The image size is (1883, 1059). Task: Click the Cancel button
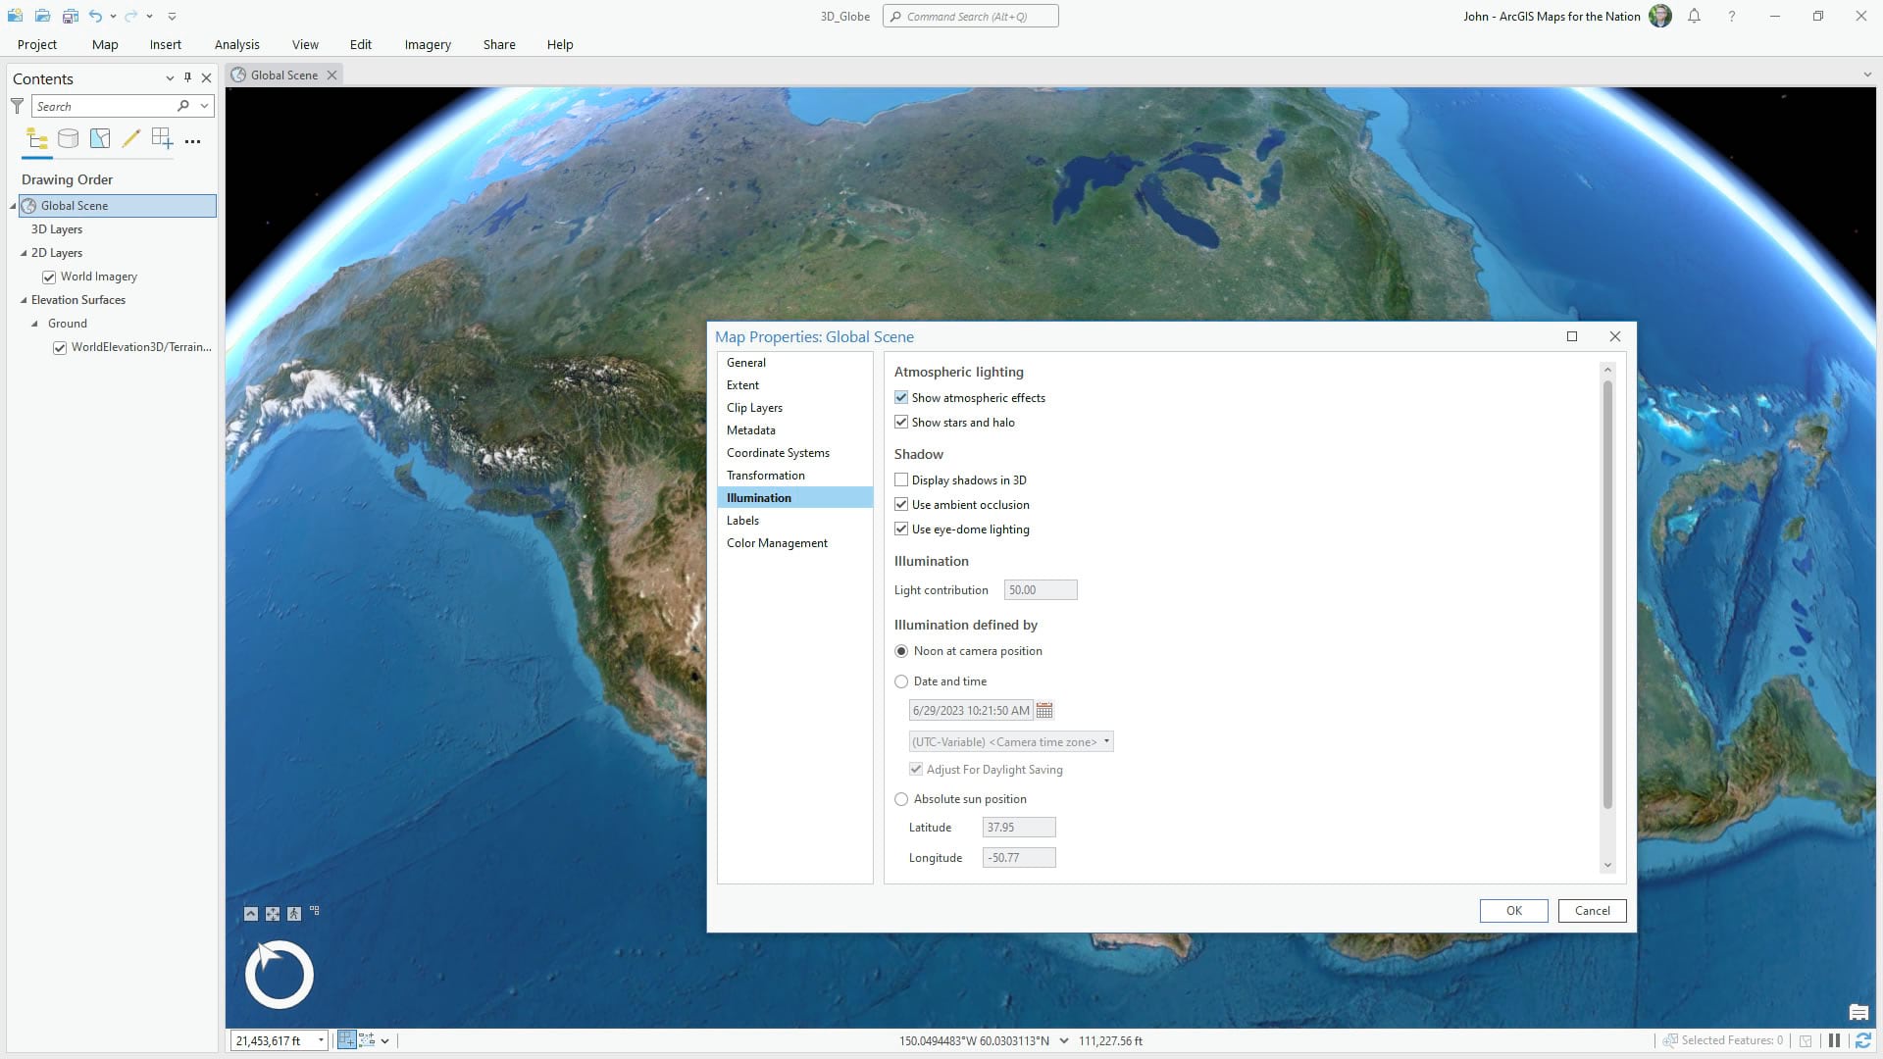pos(1592,911)
